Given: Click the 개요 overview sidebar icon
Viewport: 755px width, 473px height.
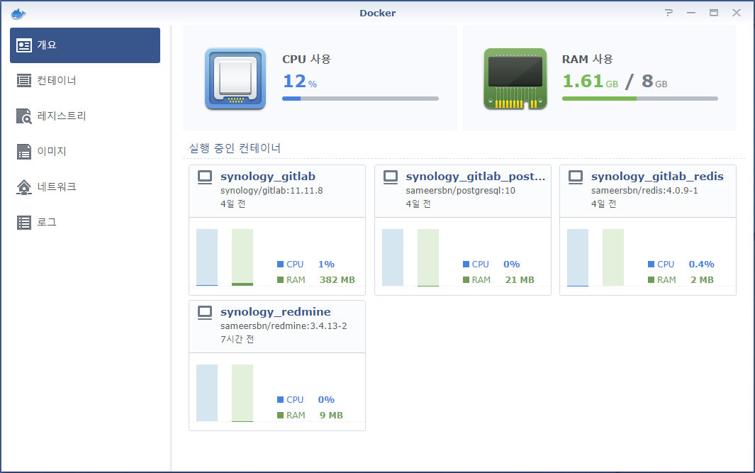Looking at the screenshot, I should [x=24, y=45].
